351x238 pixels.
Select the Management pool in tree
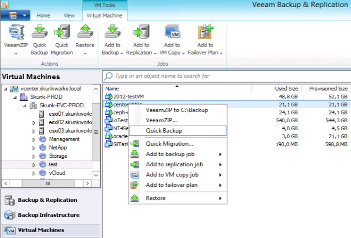coord(64,139)
